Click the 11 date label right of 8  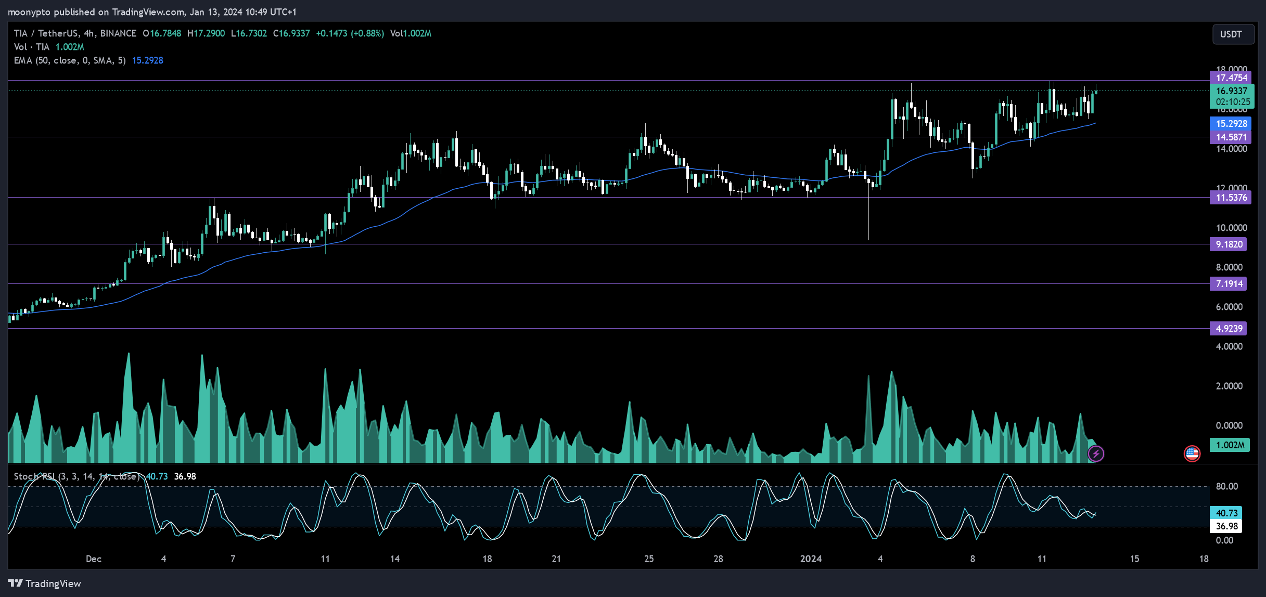1042,559
